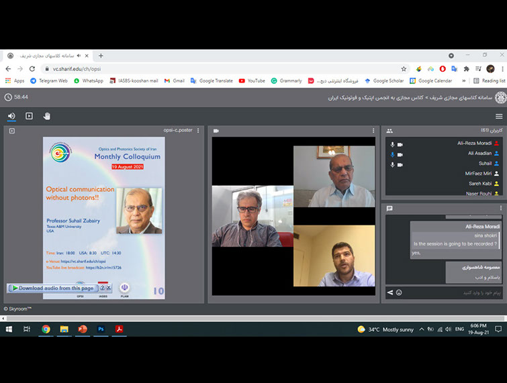
Task: Open a new browser tab
Action: tap(101, 56)
